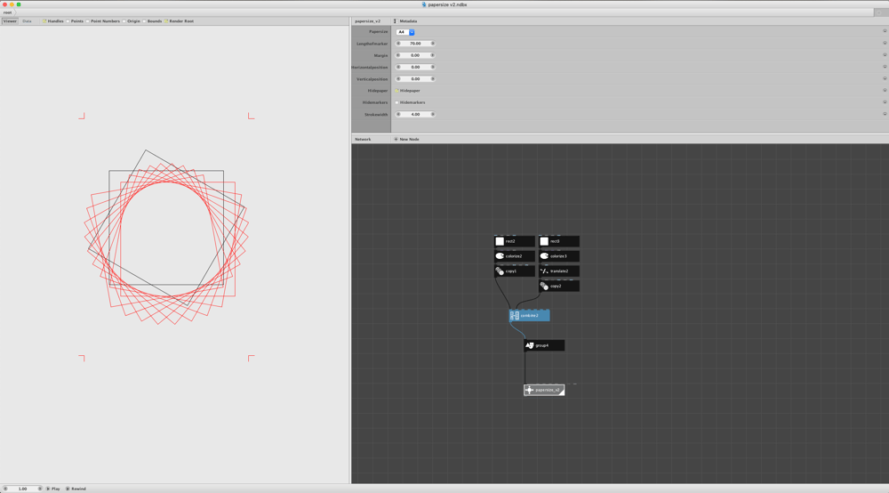Select the copy1 node icon

pyautogui.click(x=500, y=271)
